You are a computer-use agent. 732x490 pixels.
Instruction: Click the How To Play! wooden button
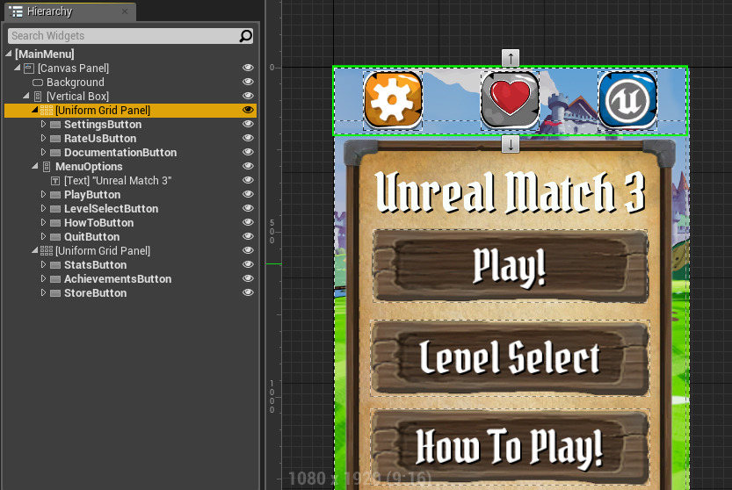click(x=510, y=447)
